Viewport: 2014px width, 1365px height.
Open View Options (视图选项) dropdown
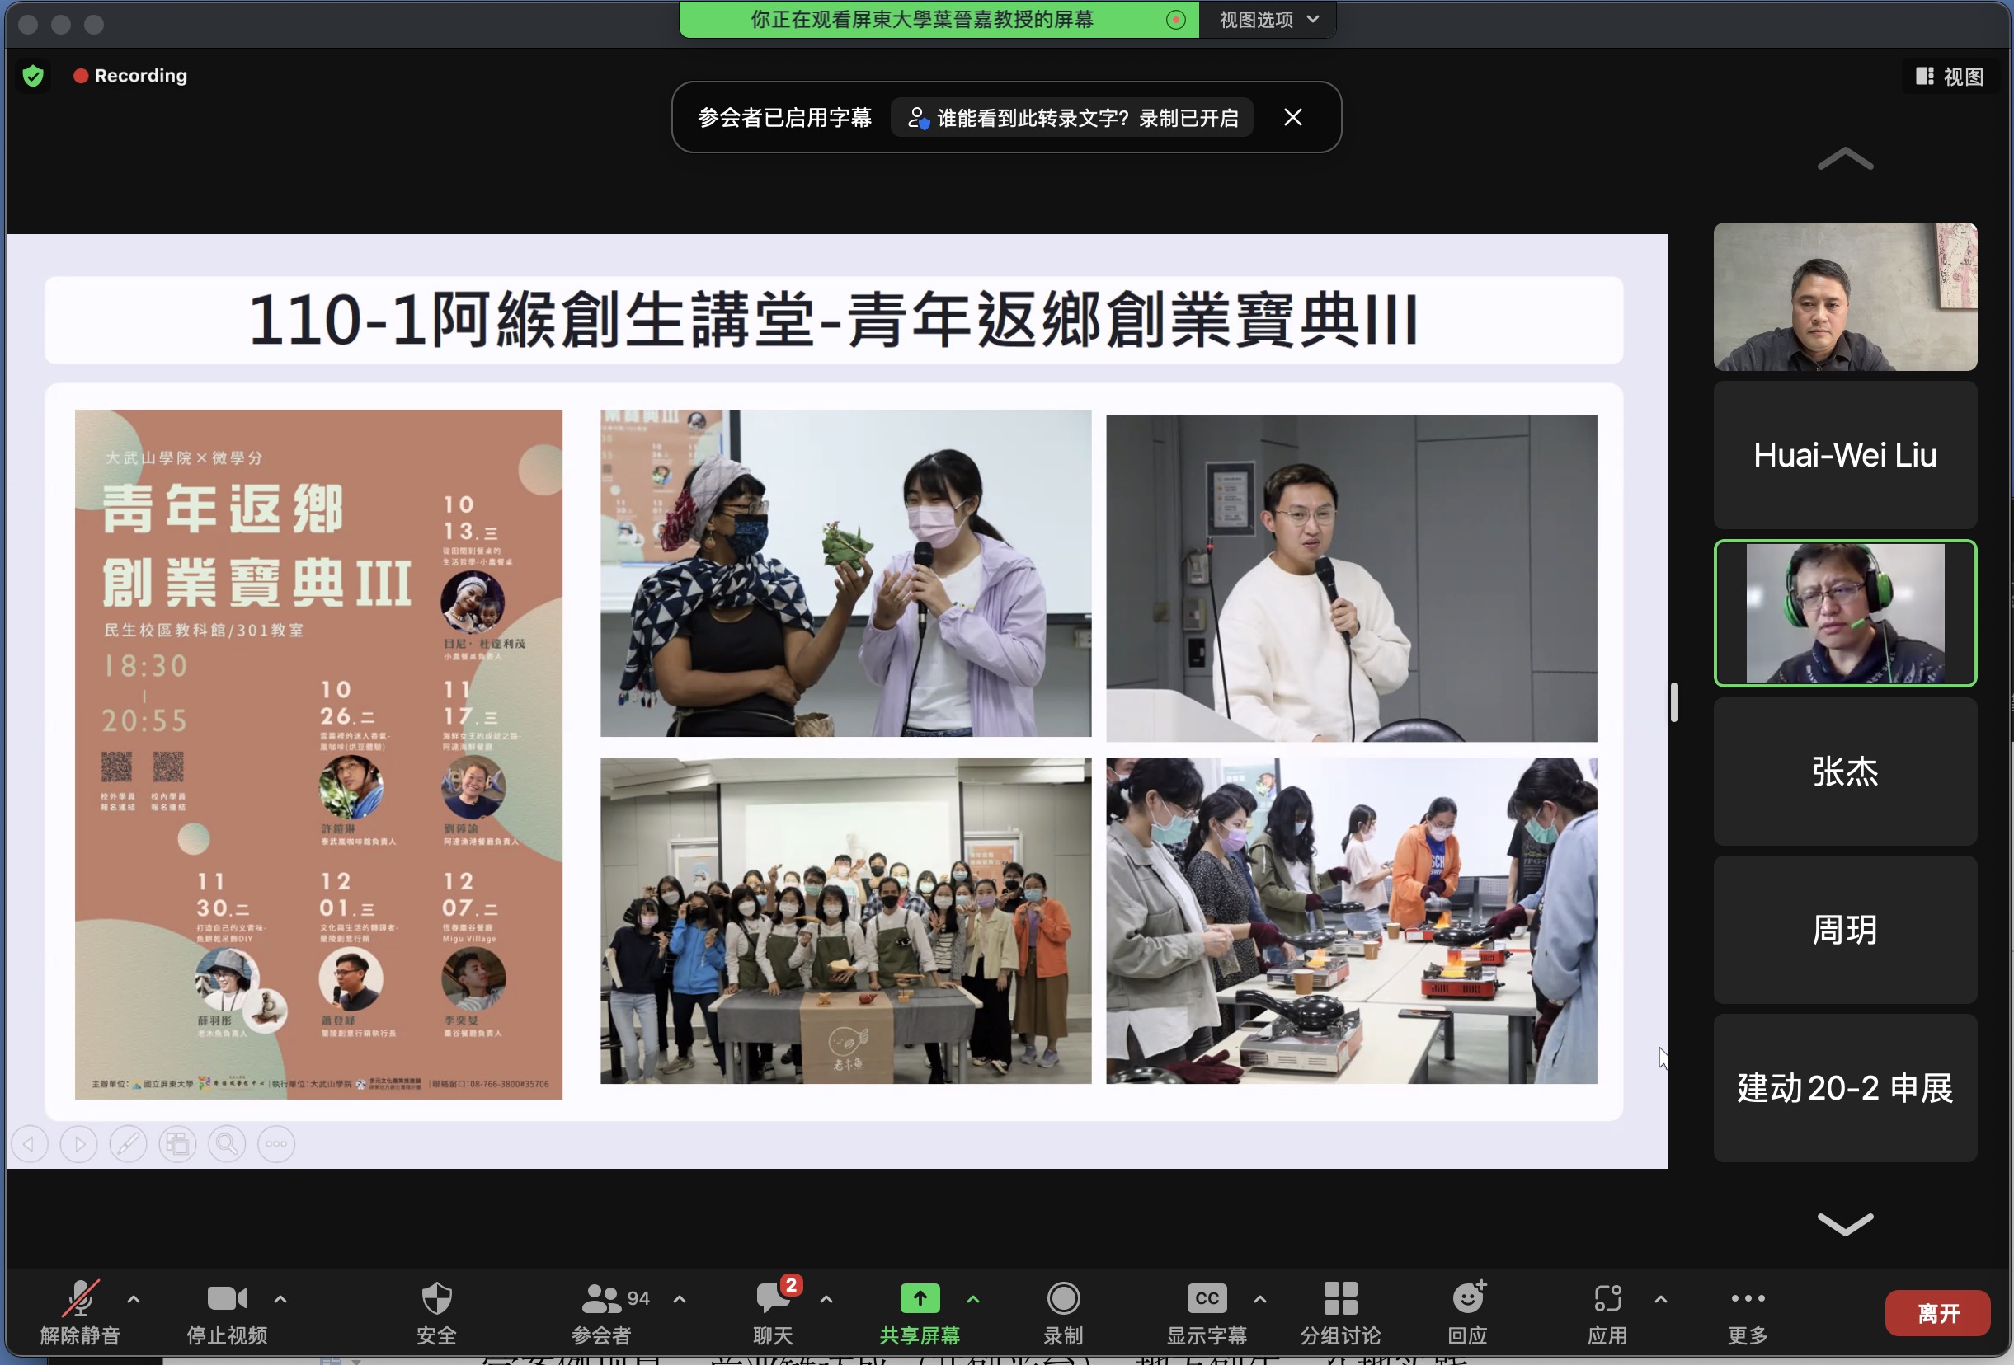click(1268, 19)
